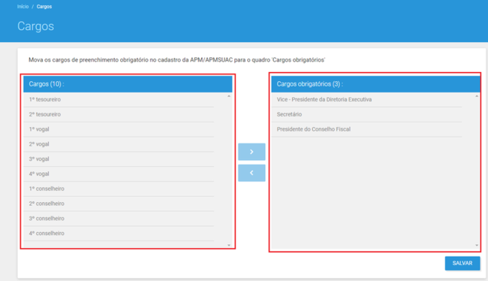Select '3º vogal' list item
The image size is (488, 281).
pos(119,159)
